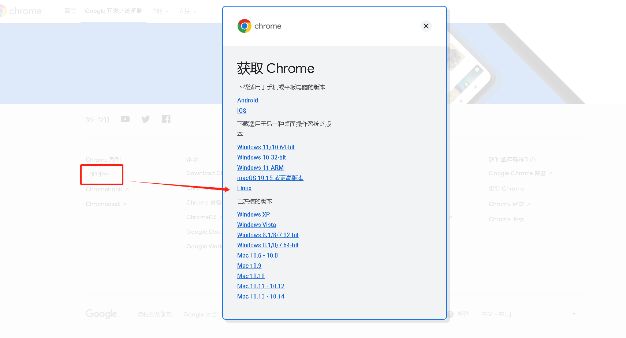Click 更新 Chrome footer link

click(x=506, y=189)
